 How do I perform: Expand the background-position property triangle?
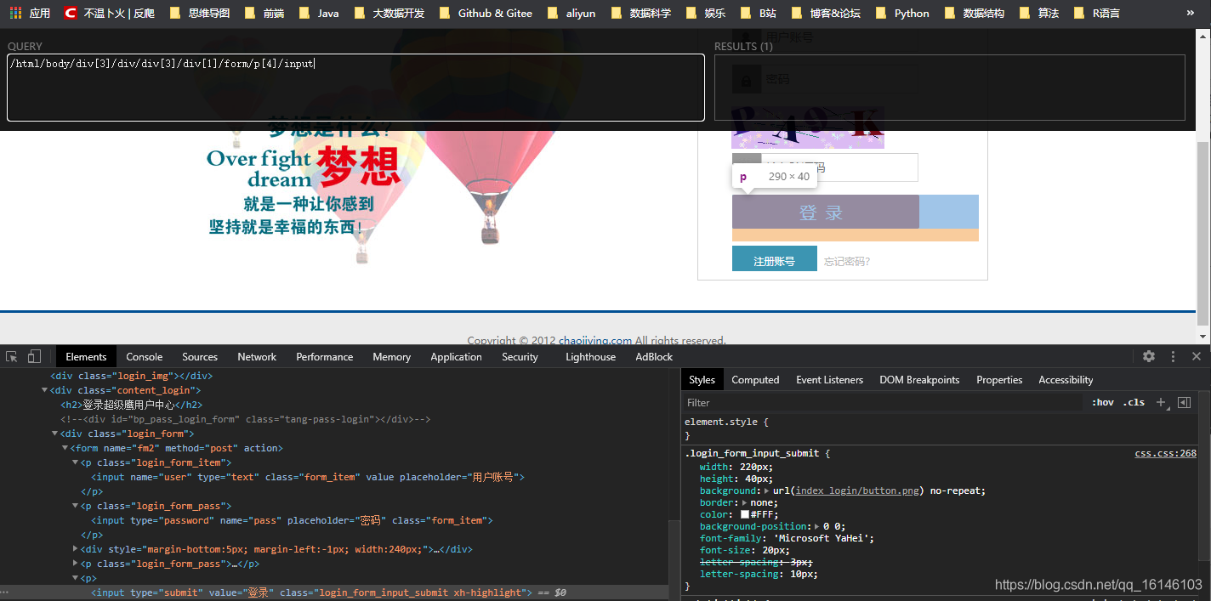tap(817, 526)
